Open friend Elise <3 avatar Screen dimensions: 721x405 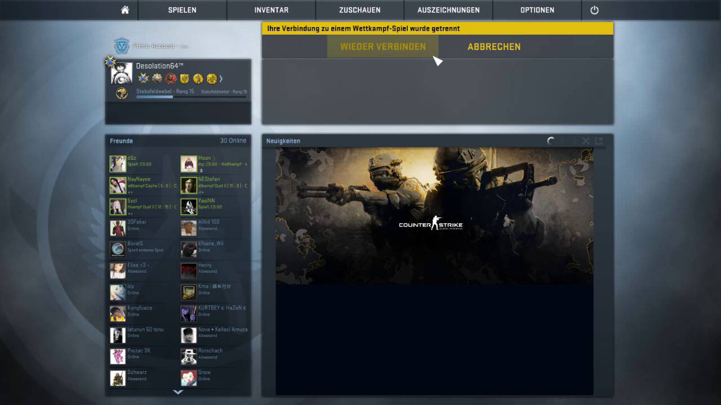pos(118,271)
